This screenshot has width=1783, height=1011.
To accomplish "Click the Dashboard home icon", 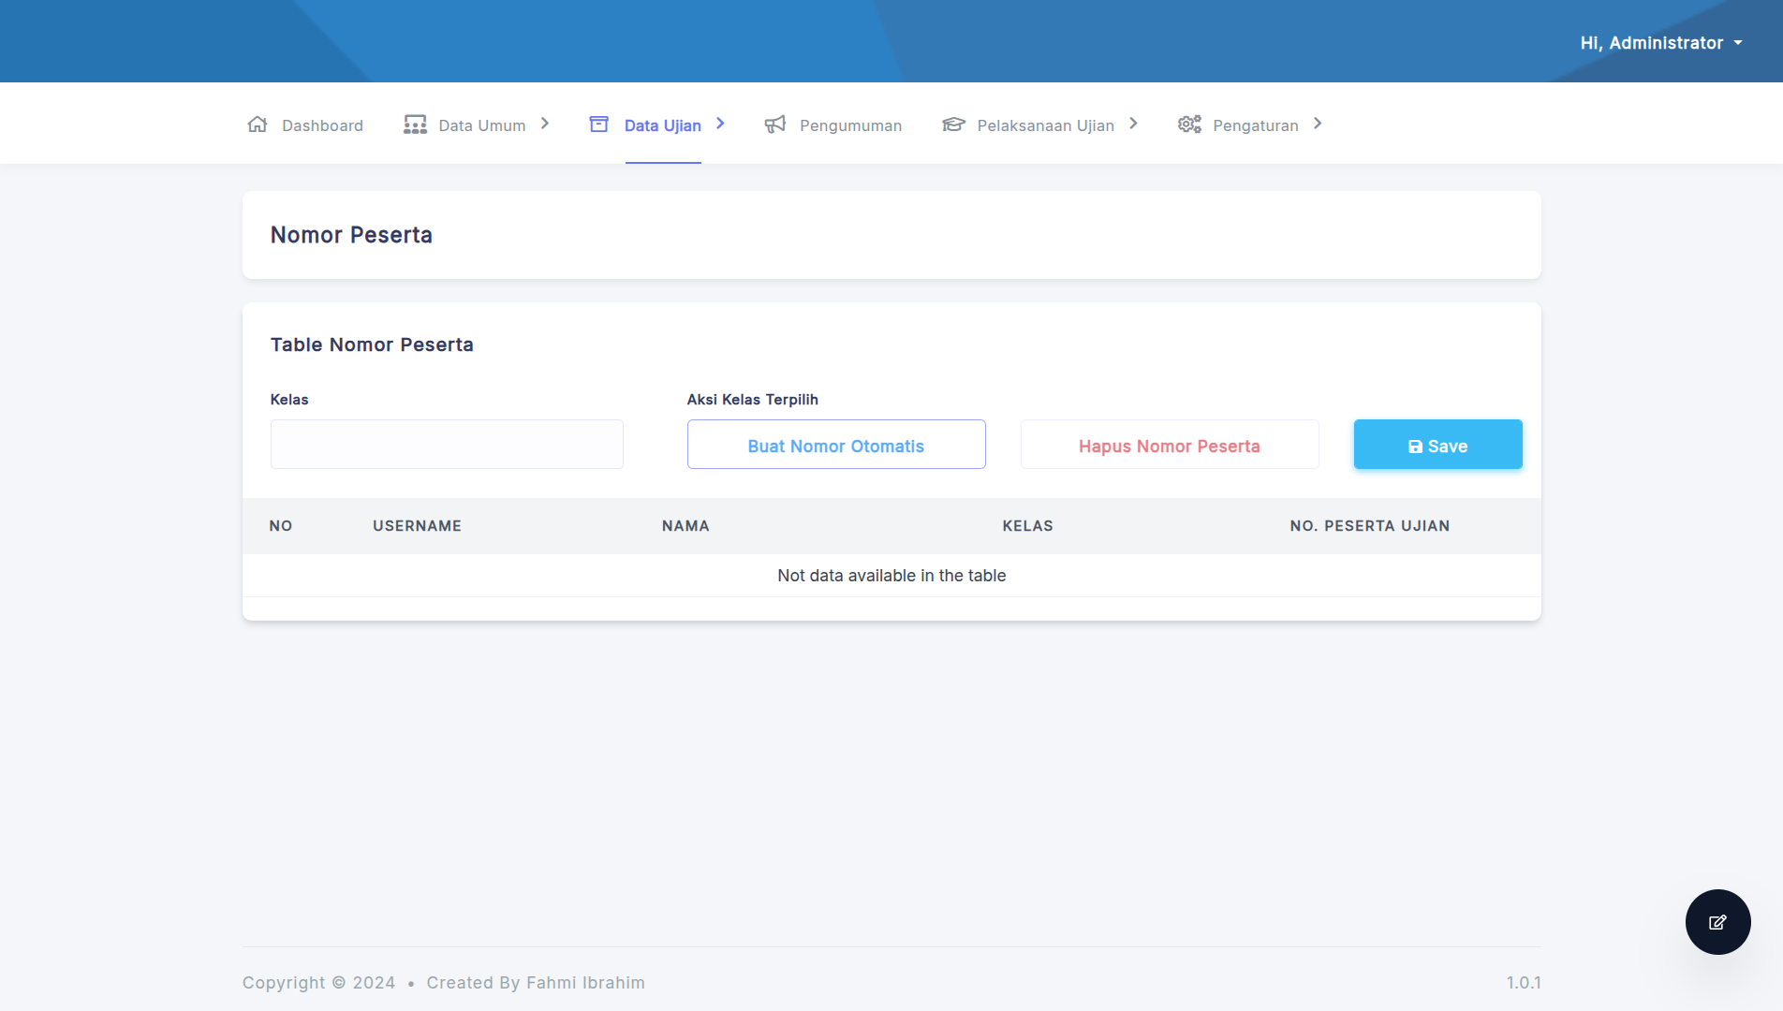I will pos(258,125).
